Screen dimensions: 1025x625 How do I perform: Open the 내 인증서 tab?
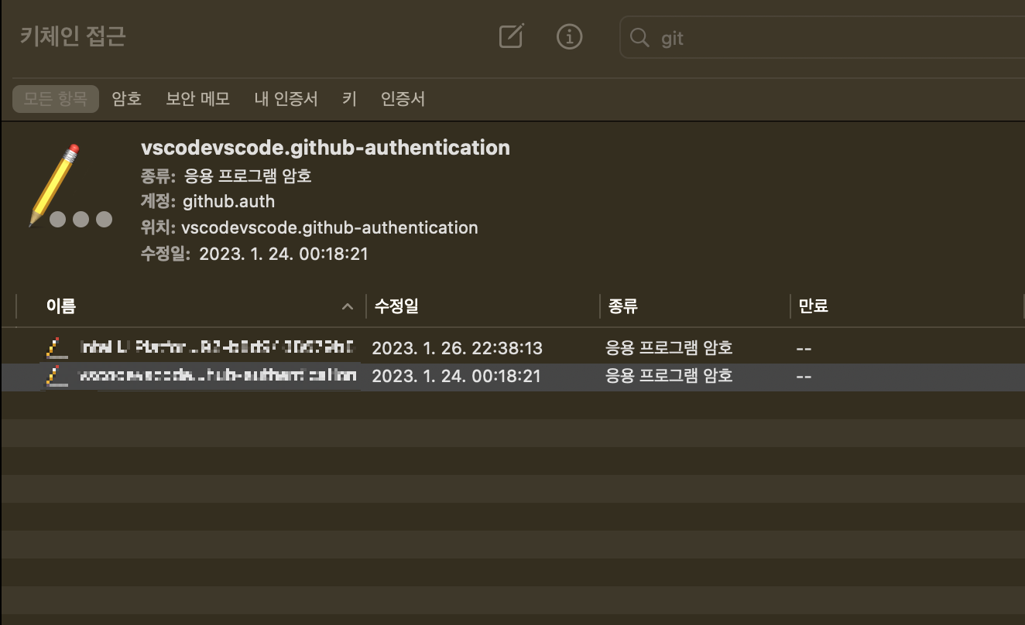[286, 99]
